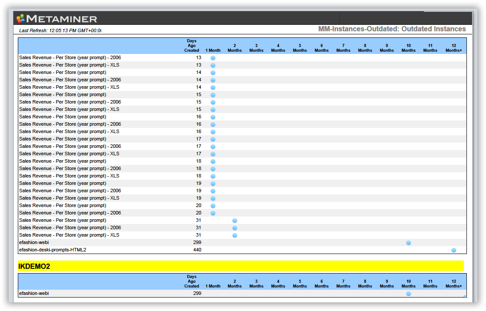This screenshot has height=311, width=486.
Task: Select the 13-day 'Sales Revenue ... - 2006' name
Action: 70,58
